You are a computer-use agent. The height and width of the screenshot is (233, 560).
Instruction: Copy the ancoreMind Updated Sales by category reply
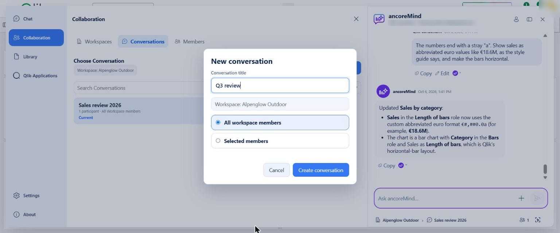386,166
